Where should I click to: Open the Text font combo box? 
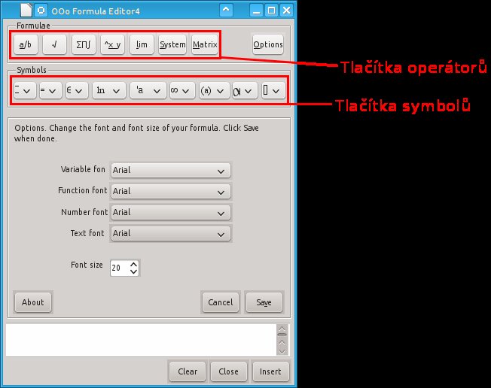(x=171, y=234)
